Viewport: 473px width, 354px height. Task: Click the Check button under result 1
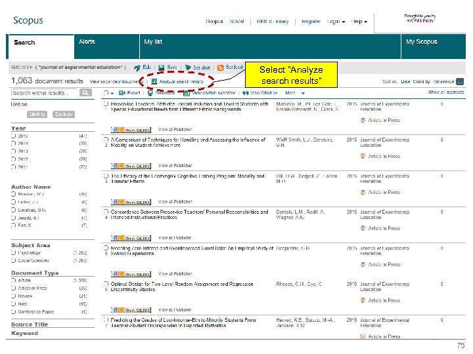coord(131,130)
